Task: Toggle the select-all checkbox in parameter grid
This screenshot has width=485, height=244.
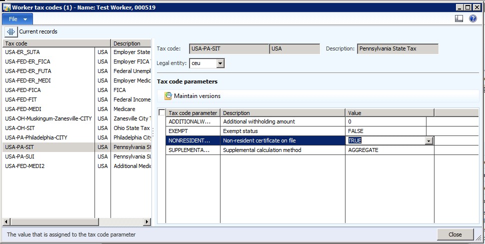Action: [161, 113]
